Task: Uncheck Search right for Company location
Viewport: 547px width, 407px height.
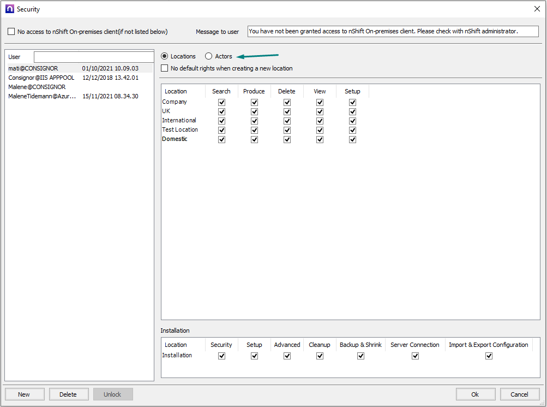Action: pyautogui.click(x=221, y=102)
